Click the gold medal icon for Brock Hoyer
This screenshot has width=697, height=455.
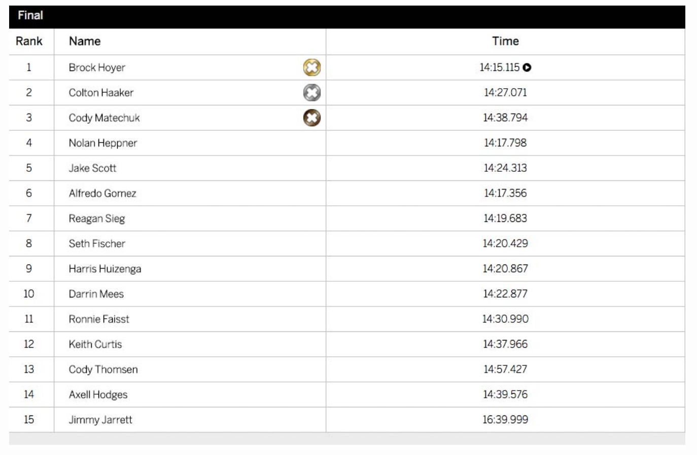(x=312, y=67)
